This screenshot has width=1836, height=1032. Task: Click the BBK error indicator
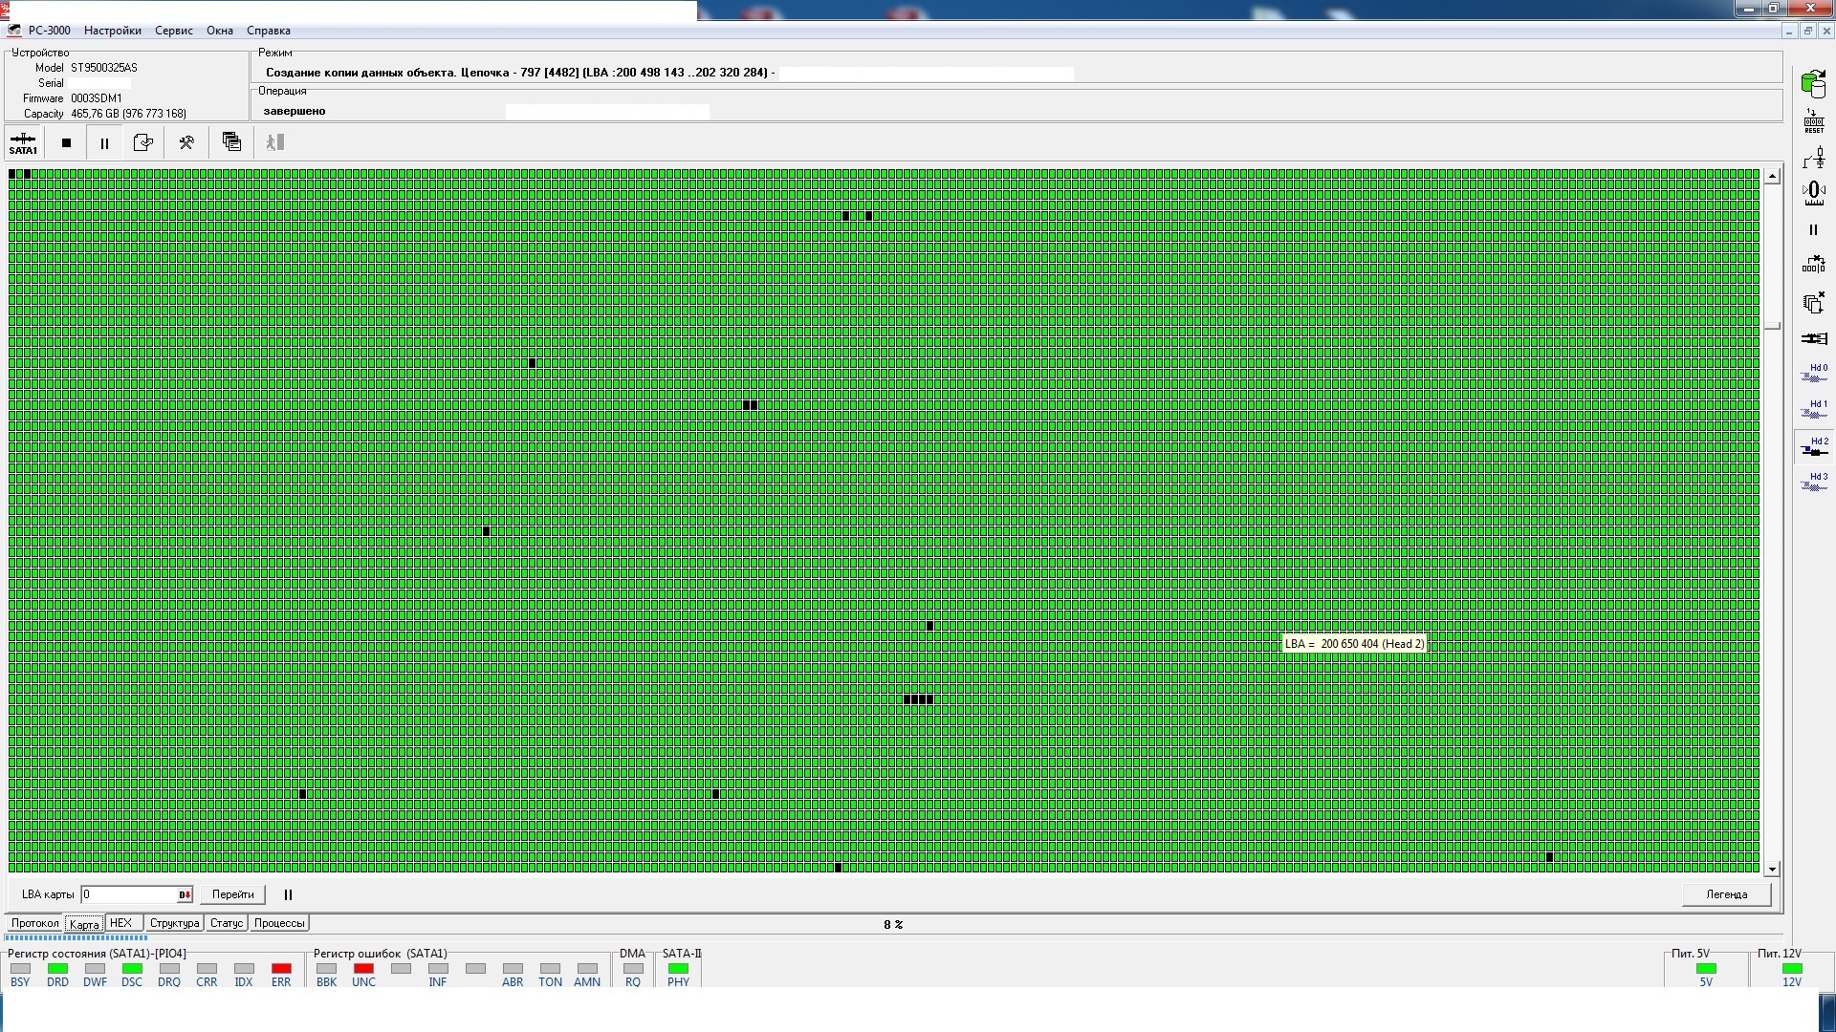[326, 969]
